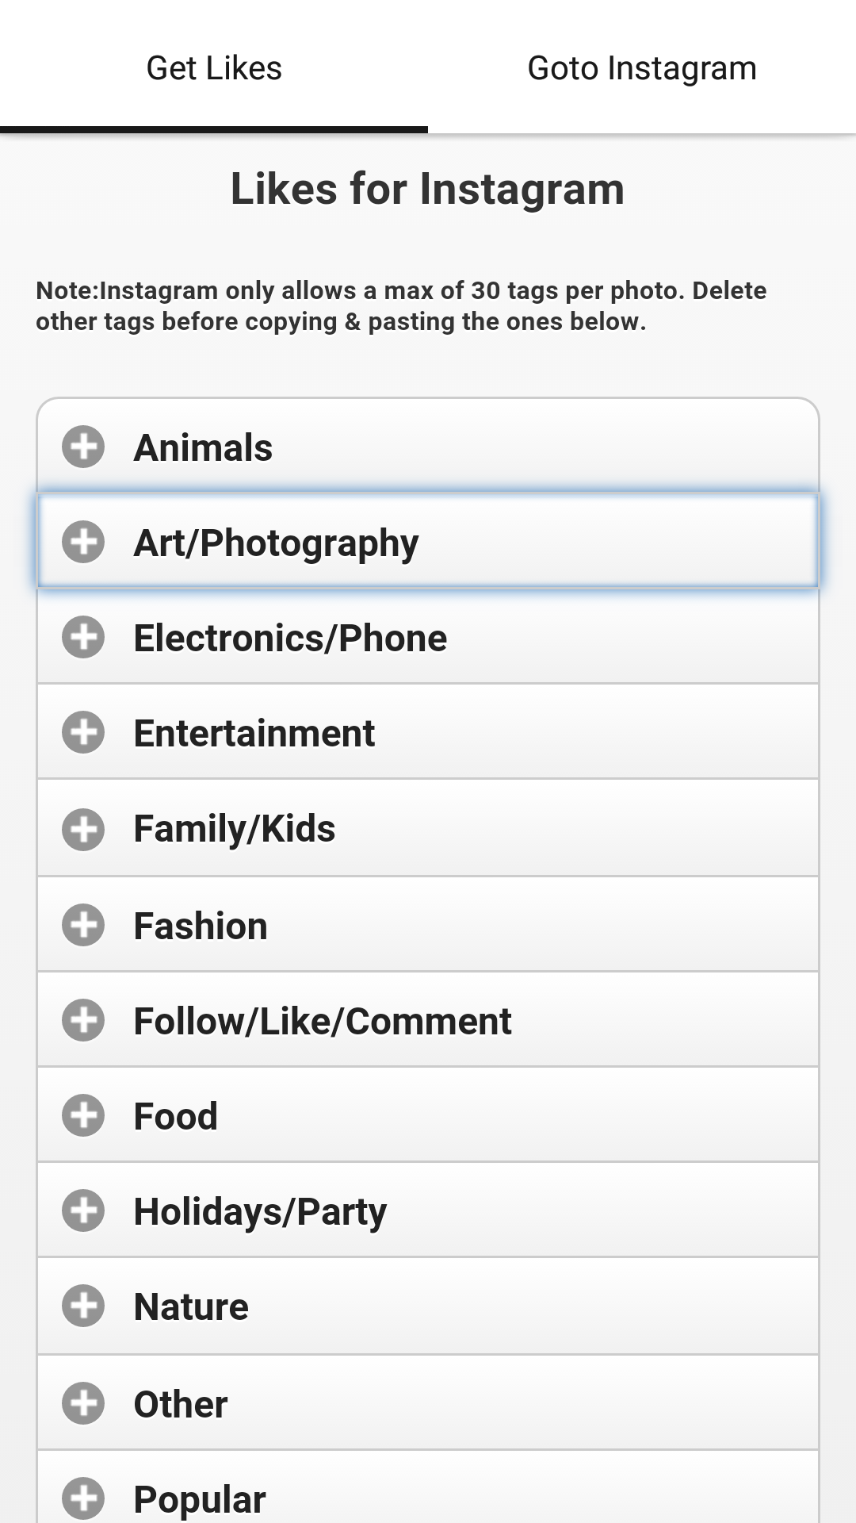Select the Get Likes tab
Screen dimensions: 856x1523
coord(214,68)
